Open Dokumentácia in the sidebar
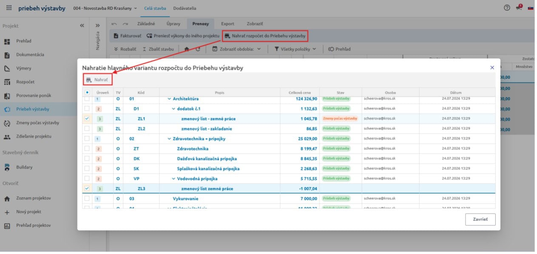This screenshot has width=537, height=254. [30, 54]
